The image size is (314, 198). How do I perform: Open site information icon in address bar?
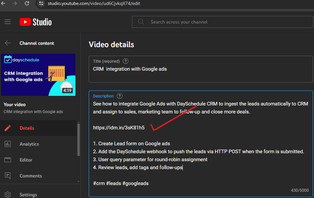coord(41,3)
